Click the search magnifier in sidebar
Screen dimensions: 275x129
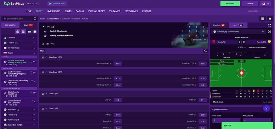click(35, 19)
